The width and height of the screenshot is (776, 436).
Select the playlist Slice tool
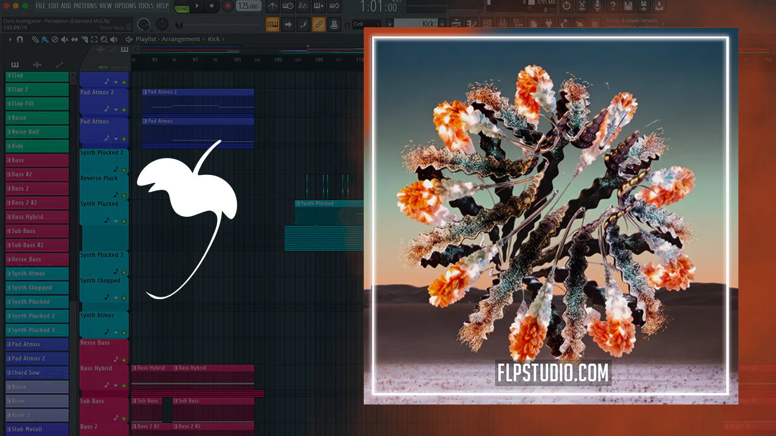[84, 39]
